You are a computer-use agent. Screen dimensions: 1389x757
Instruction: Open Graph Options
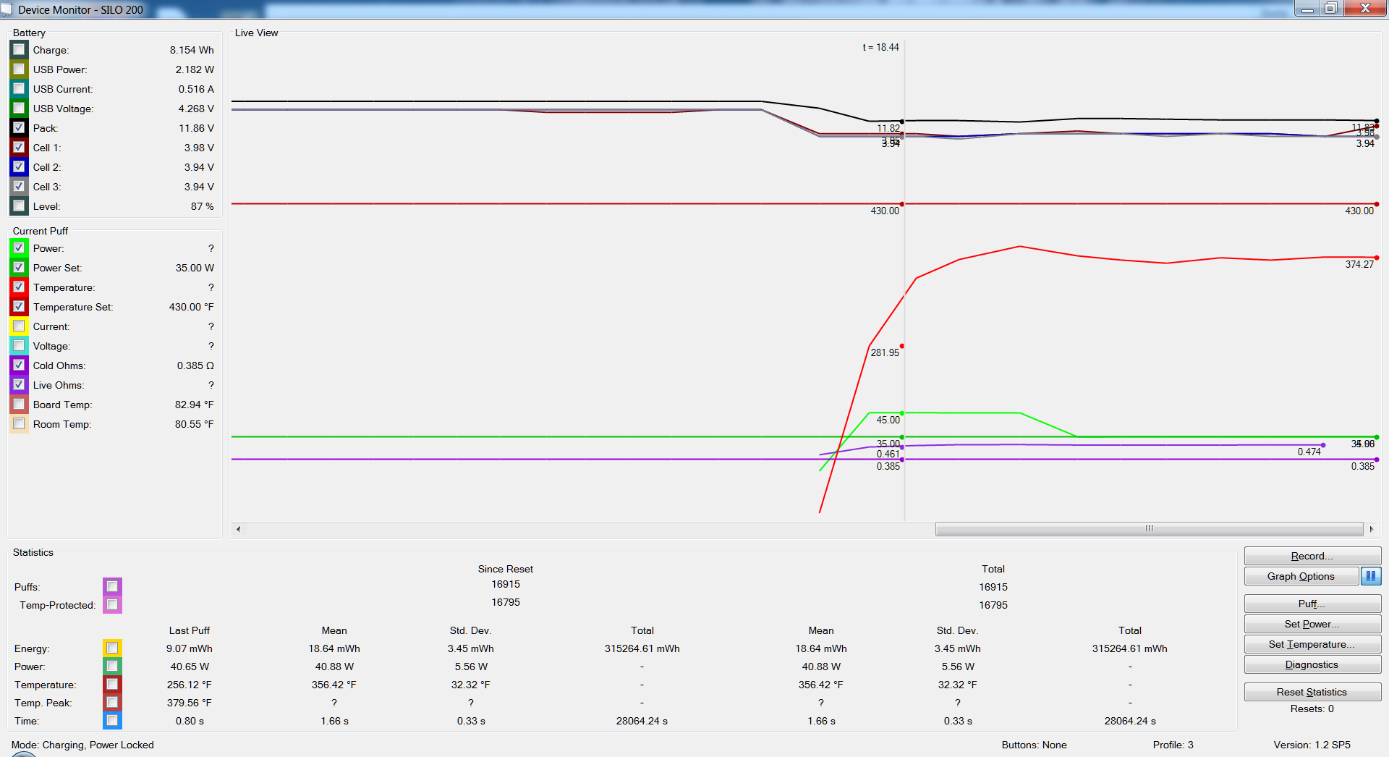pyautogui.click(x=1301, y=576)
